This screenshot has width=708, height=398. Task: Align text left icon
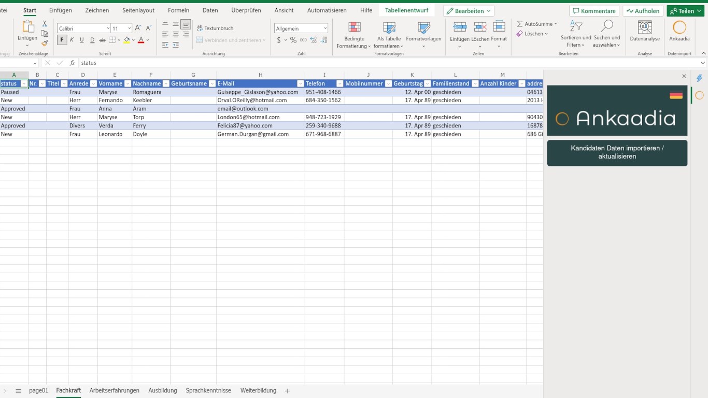pos(165,34)
